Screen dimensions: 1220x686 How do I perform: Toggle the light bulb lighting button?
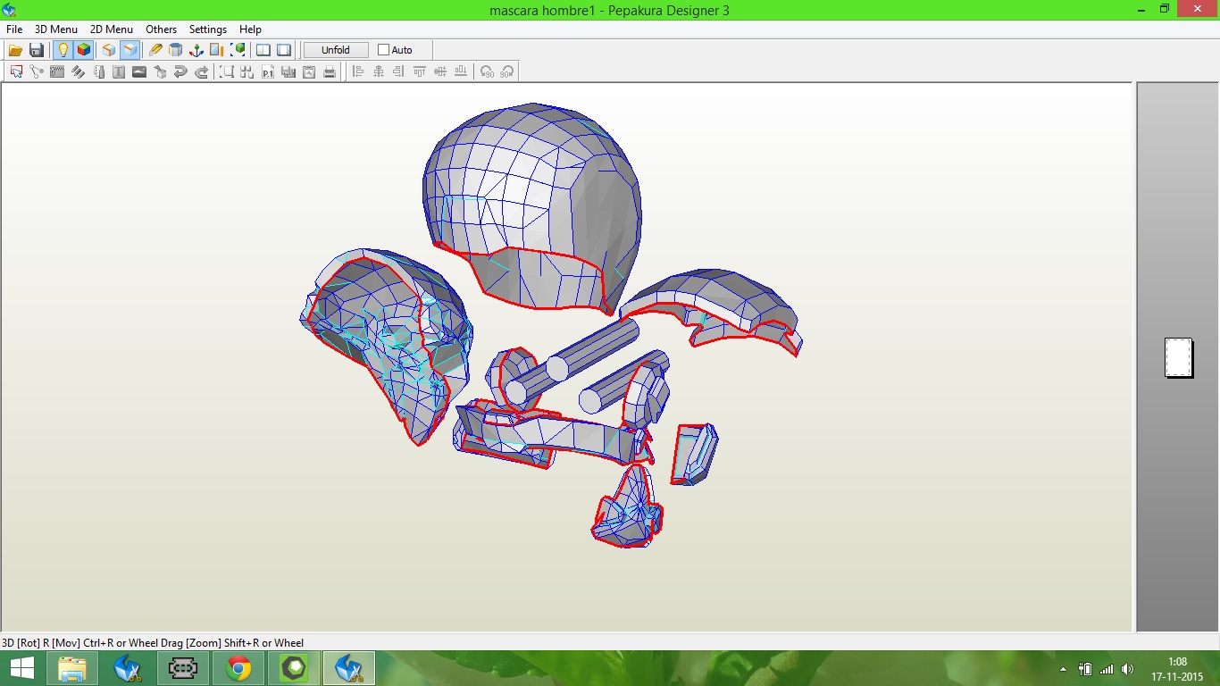point(63,50)
